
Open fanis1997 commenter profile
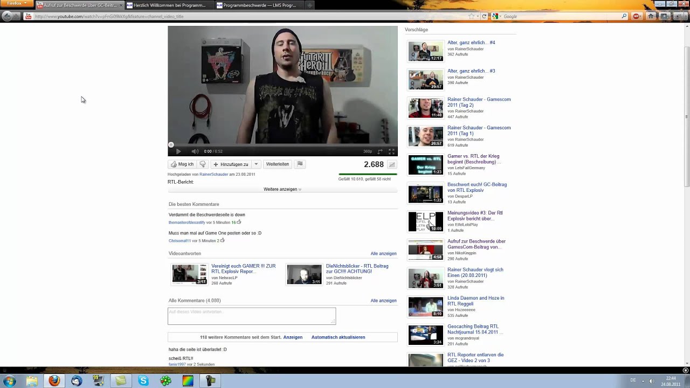(177, 365)
